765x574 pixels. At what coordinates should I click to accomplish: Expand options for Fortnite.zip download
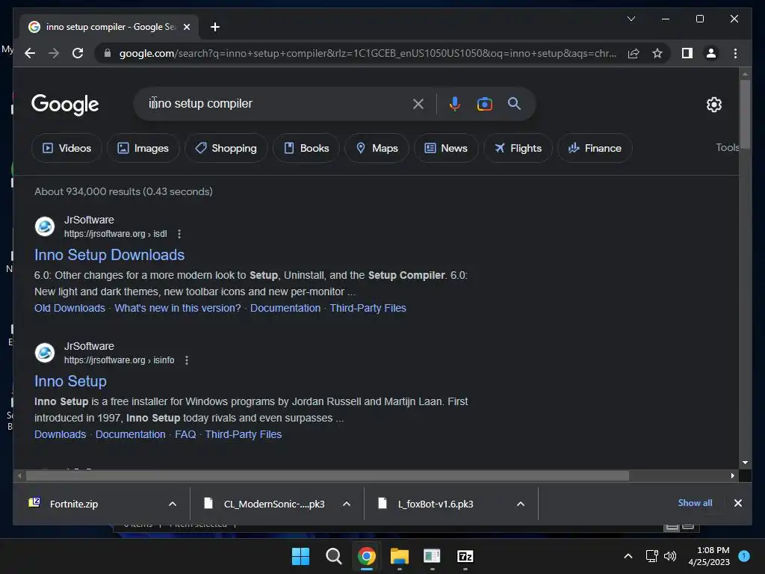(173, 504)
